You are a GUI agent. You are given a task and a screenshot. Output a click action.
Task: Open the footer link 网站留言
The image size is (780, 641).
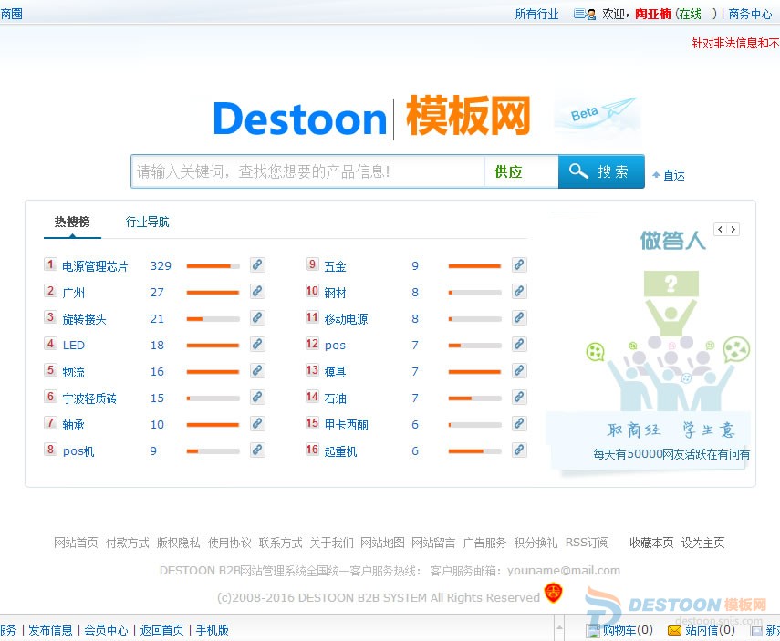433,543
